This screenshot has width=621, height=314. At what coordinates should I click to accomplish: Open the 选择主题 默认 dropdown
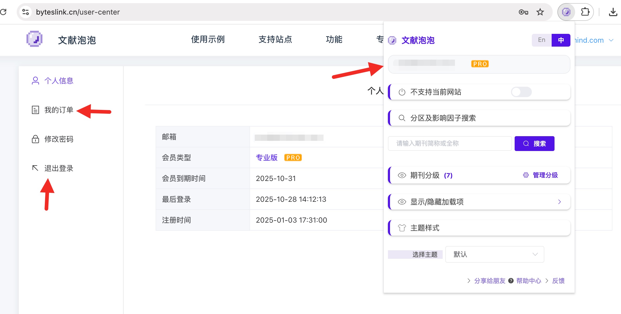pos(495,254)
